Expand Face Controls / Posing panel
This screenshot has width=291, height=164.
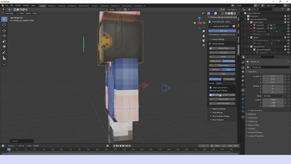221,116
